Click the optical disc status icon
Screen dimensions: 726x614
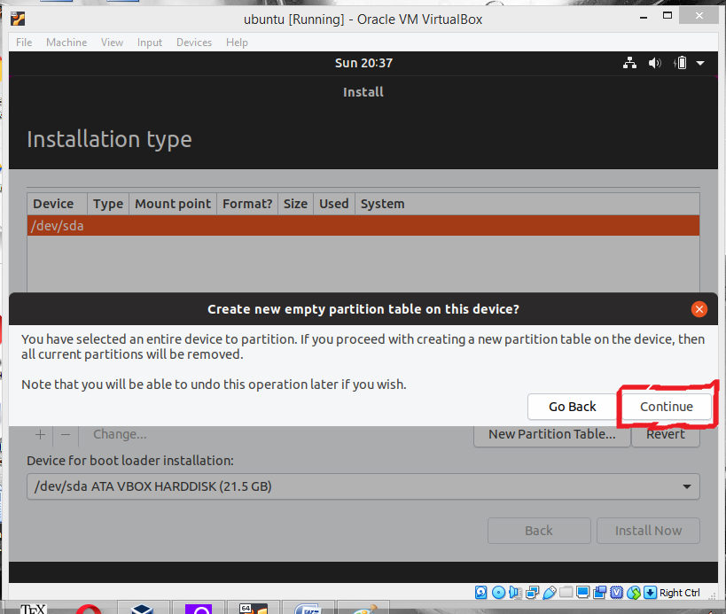coord(498,592)
